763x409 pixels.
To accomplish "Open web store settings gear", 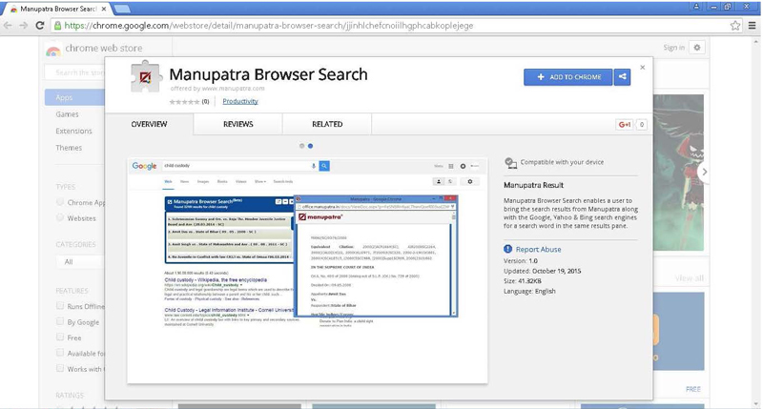I will [697, 48].
